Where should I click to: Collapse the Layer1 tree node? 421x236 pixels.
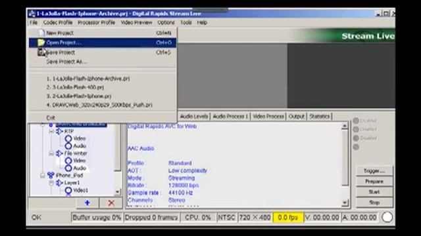(51, 183)
